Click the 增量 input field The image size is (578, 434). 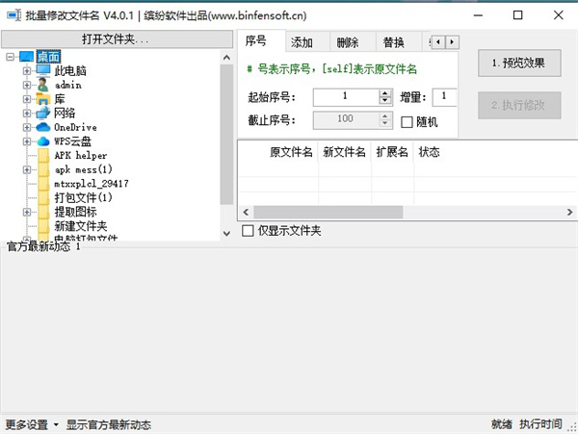444,97
